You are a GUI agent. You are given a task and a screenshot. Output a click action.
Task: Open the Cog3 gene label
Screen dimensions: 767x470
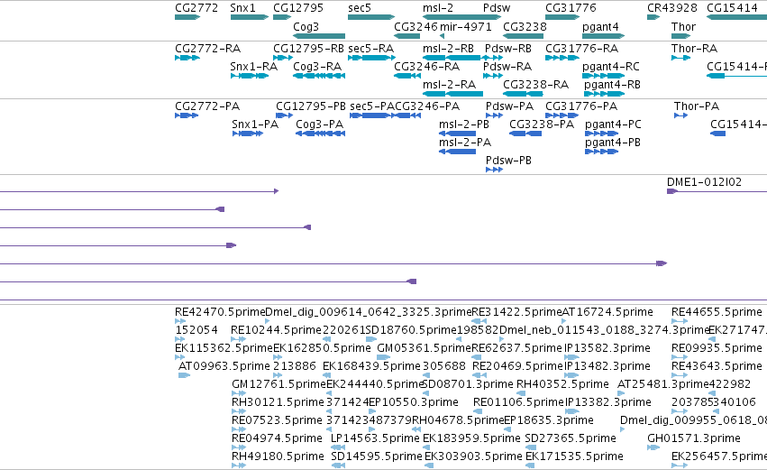click(x=306, y=27)
